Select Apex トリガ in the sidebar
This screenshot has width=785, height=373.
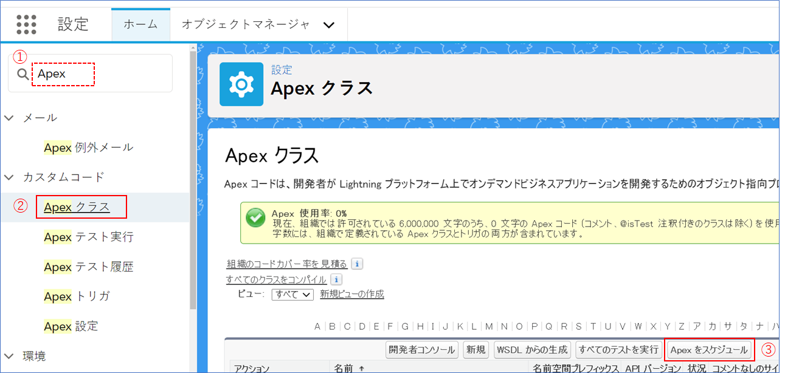pyautogui.click(x=76, y=296)
